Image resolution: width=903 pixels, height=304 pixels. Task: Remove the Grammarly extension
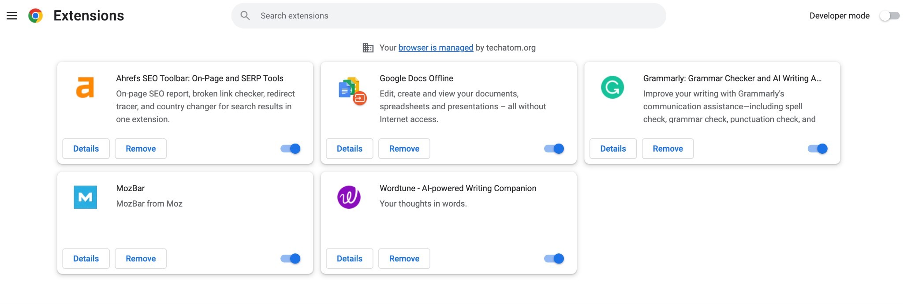pos(668,149)
